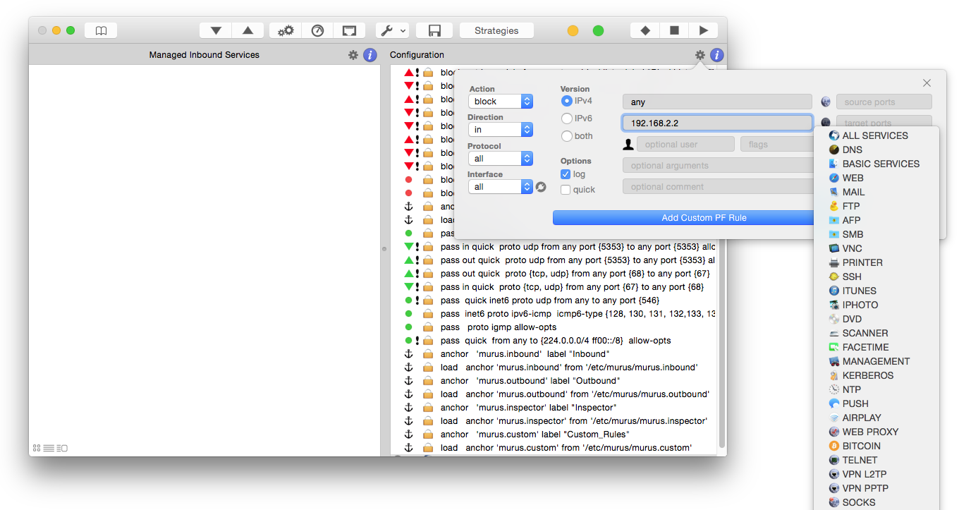Open the Direction dropdown set to in
Viewport: 959px width, 510px height.
[500, 130]
